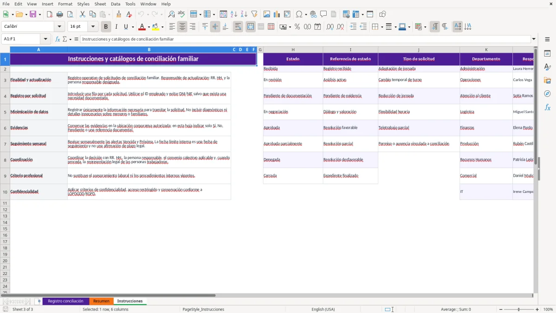The height and width of the screenshot is (313, 556).
Task: Open the Borders dropdown arrow
Action: click(381, 27)
